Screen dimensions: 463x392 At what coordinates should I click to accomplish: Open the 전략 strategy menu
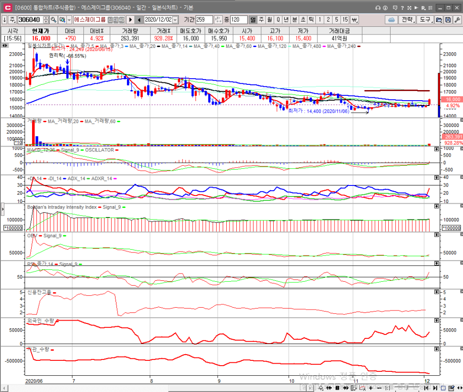tap(407, 20)
